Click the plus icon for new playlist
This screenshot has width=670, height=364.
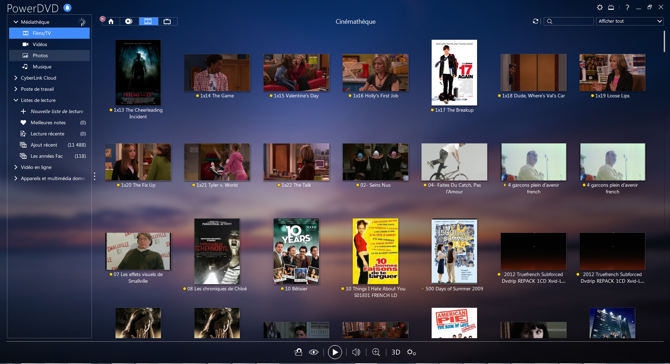[x=23, y=111]
